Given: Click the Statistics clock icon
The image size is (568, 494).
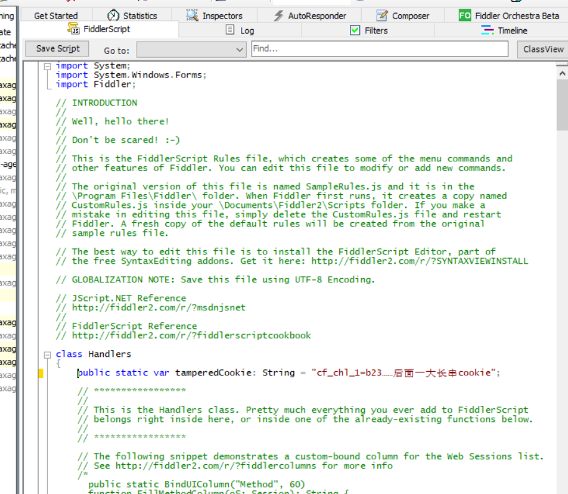Looking at the screenshot, I should 113,15.
